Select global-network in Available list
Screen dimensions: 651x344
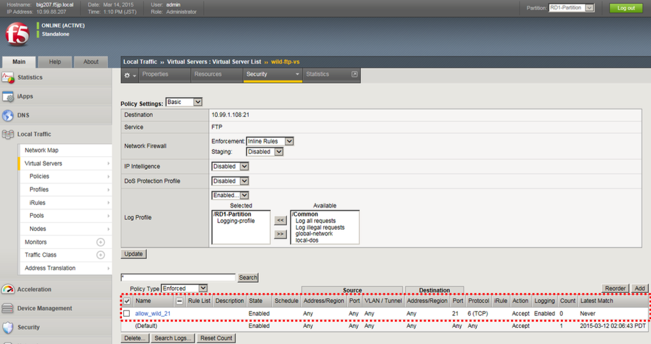[314, 234]
